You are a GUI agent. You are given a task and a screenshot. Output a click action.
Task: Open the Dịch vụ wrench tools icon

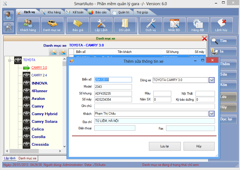151,25
